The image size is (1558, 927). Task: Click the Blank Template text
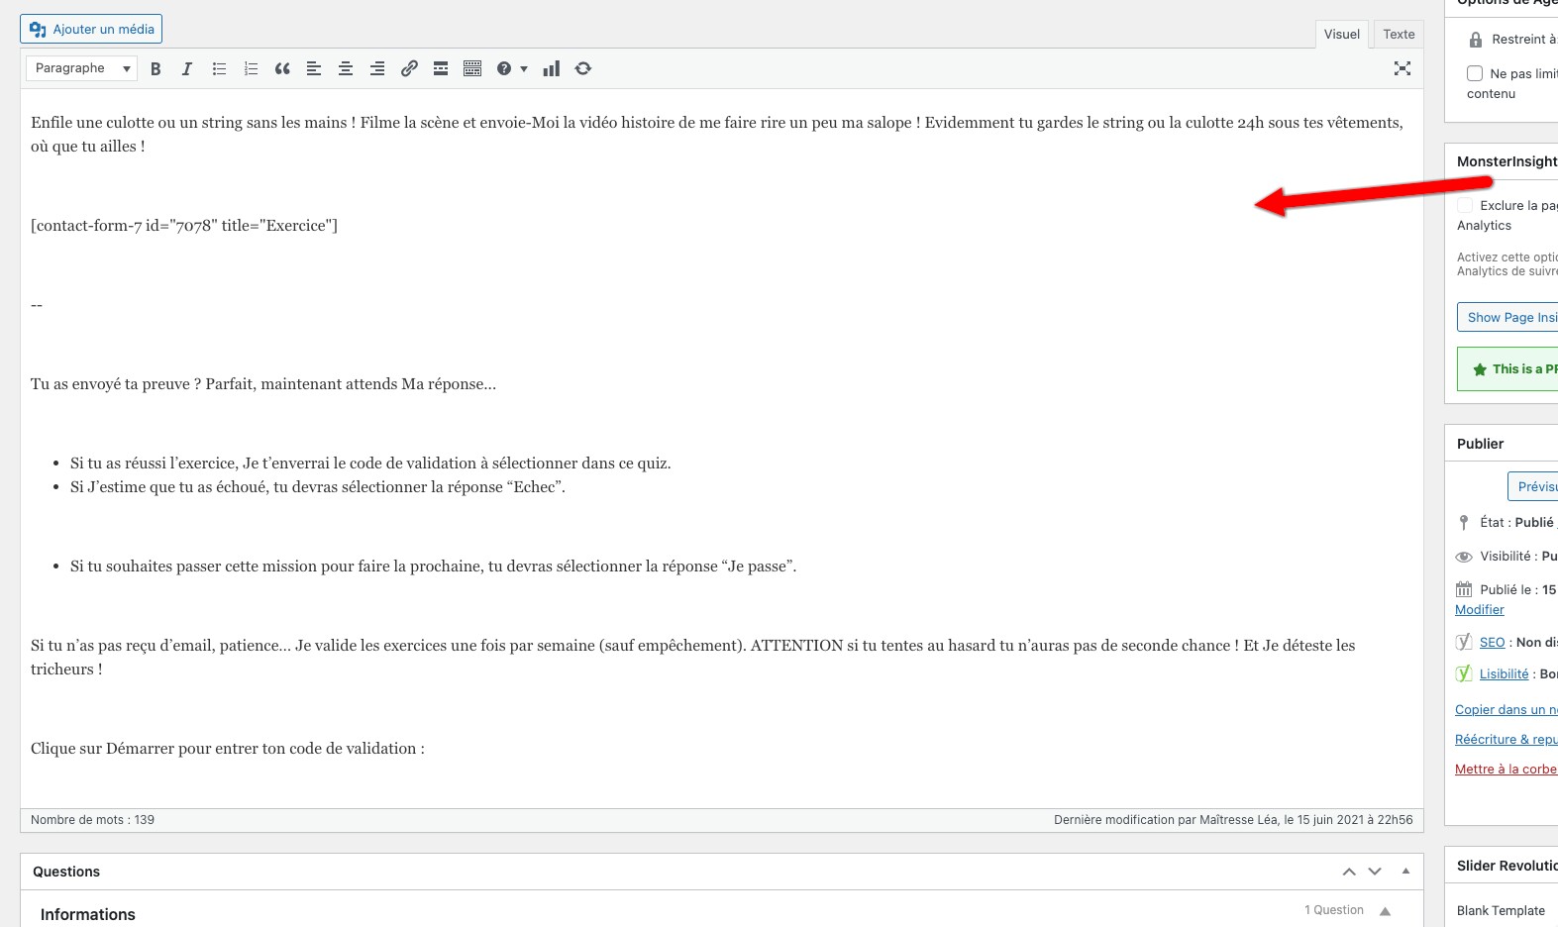[x=1501, y=911]
